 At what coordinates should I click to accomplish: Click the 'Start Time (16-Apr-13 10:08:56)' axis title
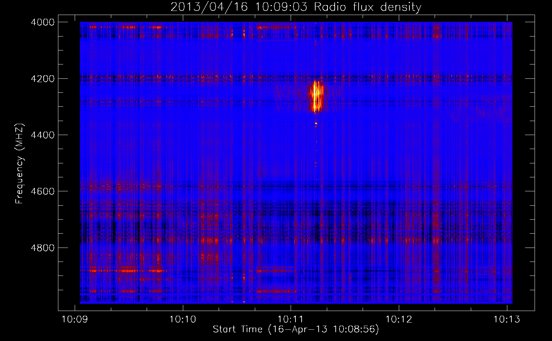[x=296, y=329]
